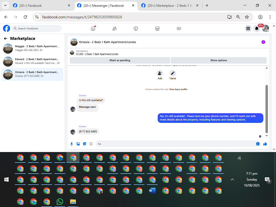Click the chat vertical scrollbar
276x207 pixels.
tap(267, 109)
